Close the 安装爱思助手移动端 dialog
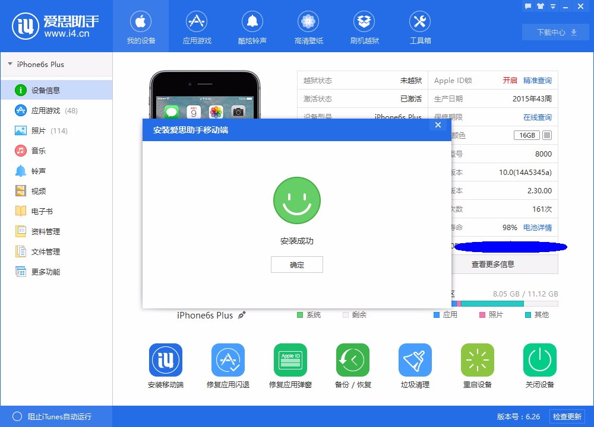The height and width of the screenshot is (427, 594). coord(438,125)
